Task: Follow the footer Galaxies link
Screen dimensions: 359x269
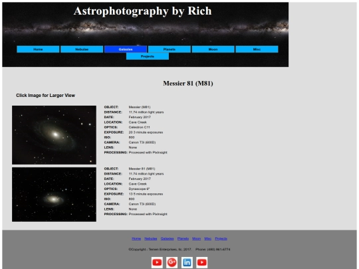Action: [167, 238]
